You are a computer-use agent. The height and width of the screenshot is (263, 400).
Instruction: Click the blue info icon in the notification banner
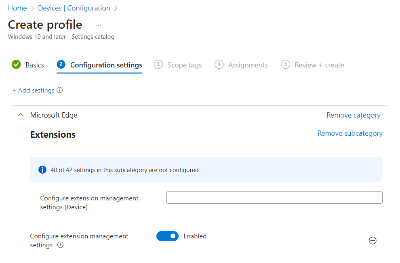coord(42,170)
